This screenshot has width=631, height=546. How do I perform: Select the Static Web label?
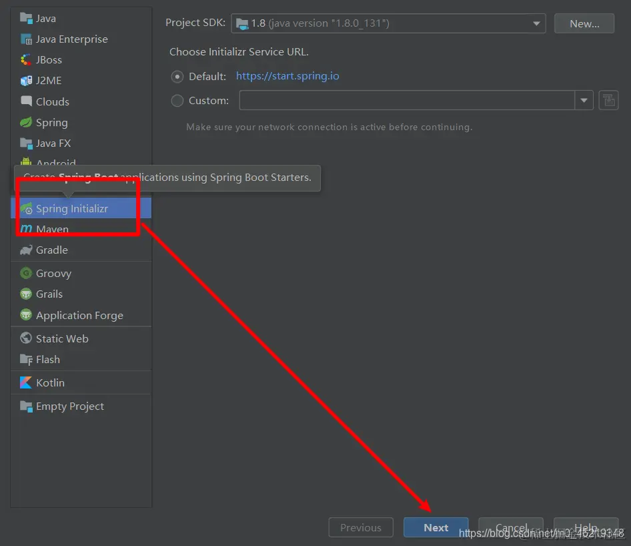click(63, 338)
